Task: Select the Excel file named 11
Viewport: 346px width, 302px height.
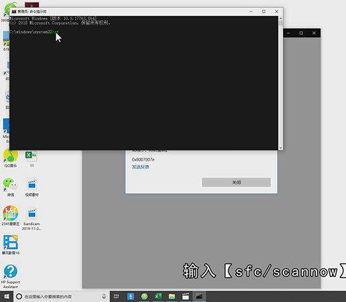Action: pos(32,159)
